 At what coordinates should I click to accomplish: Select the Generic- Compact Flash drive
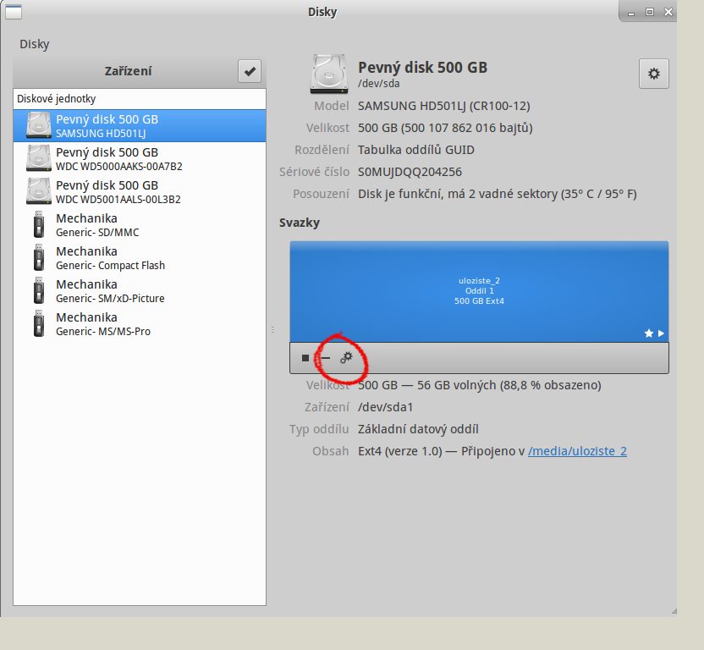(140, 257)
